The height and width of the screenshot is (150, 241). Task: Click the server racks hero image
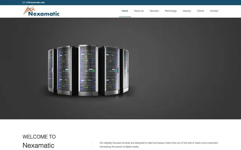[x=88, y=70]
